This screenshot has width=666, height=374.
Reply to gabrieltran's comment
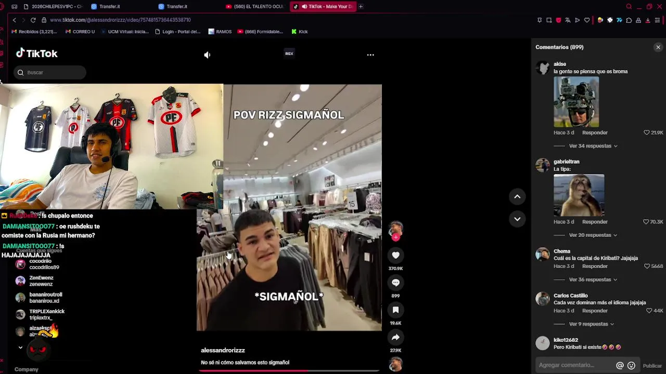click(x=595, y=222)
